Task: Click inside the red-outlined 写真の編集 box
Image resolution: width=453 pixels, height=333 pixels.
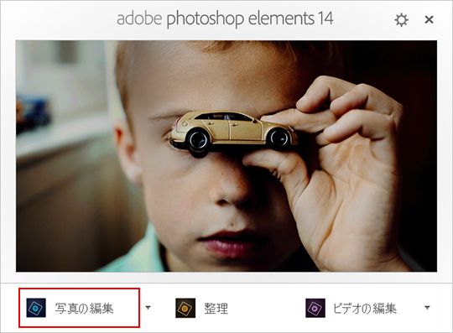Action: click(x=79, y=308)
